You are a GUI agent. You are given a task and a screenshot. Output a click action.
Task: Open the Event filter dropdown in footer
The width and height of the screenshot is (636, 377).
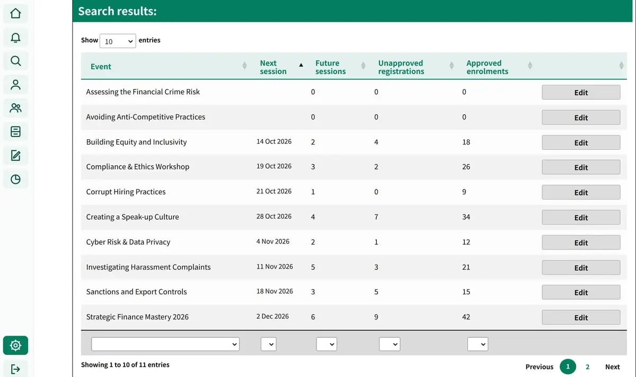coord(165,344)
